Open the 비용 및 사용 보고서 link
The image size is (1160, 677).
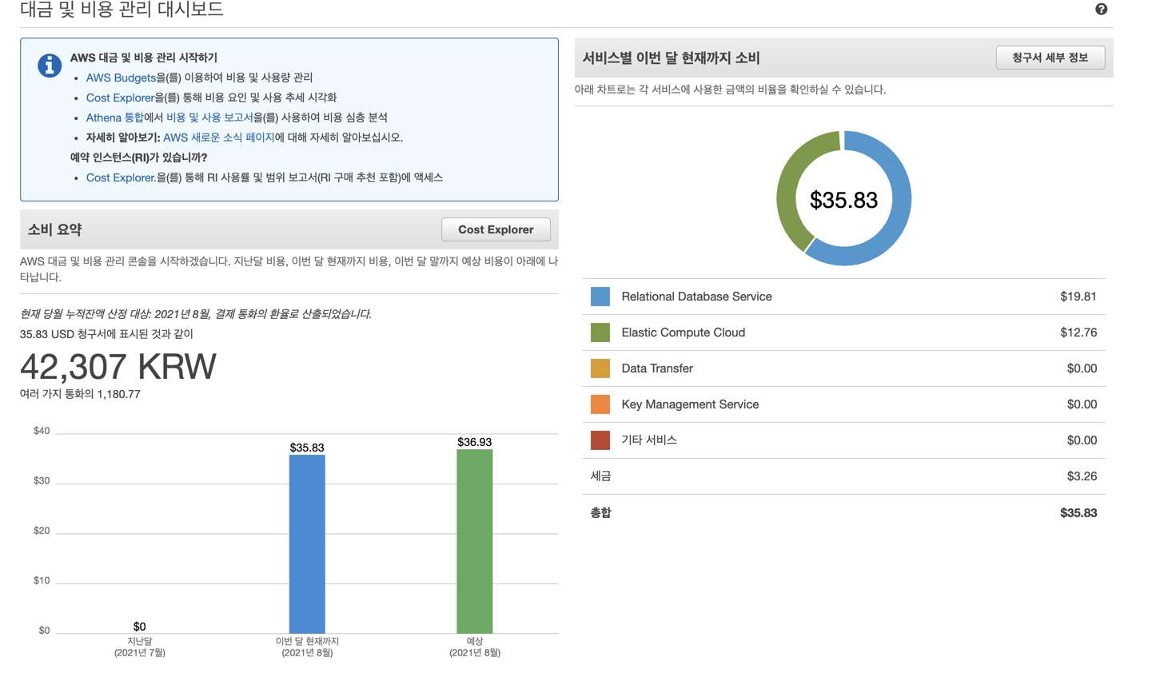209,117
